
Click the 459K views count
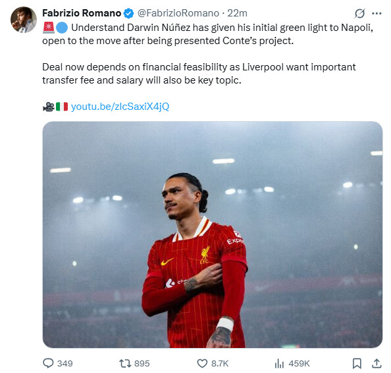pyautogui.click(x=300, y=364)
